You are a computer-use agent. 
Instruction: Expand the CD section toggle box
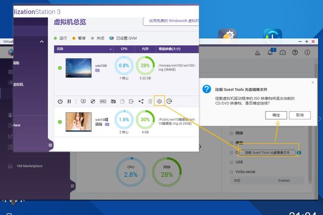[x=232, y=153]
